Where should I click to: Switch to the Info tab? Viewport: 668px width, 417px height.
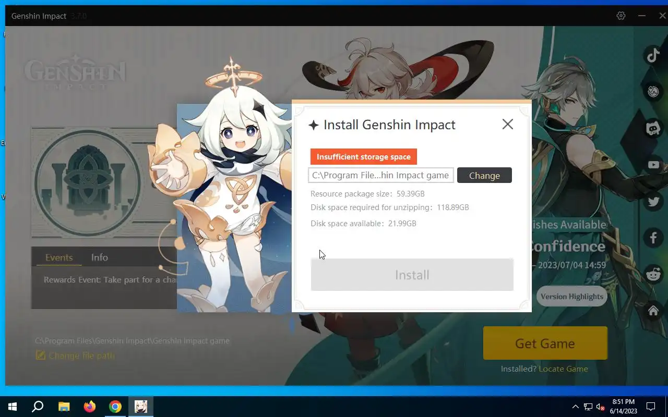pos(100,257)
